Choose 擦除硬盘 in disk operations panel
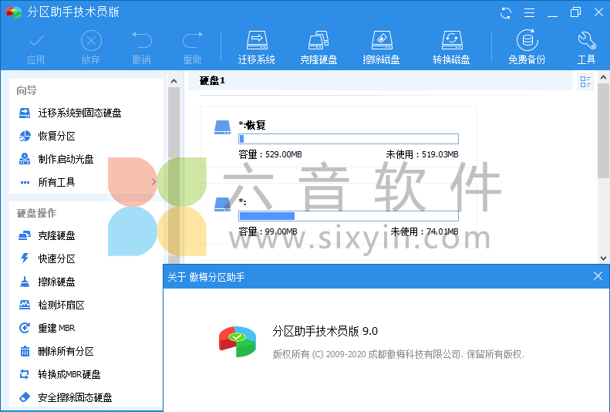Screen dimensions: 610x412 (57, 282)
